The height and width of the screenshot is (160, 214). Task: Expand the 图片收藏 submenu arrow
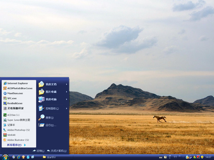click(x=66, y=92)
